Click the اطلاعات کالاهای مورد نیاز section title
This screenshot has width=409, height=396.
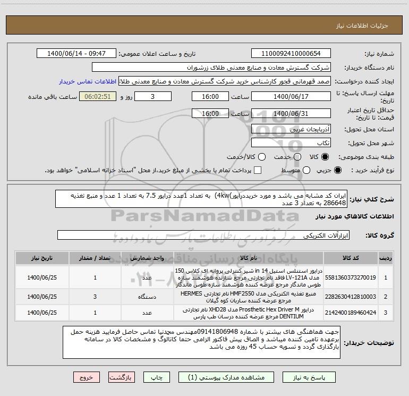point(355,216)
